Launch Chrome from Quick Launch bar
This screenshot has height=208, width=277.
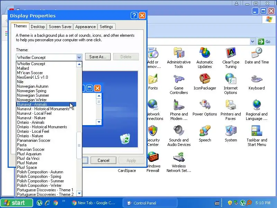(x=56, y=203)
